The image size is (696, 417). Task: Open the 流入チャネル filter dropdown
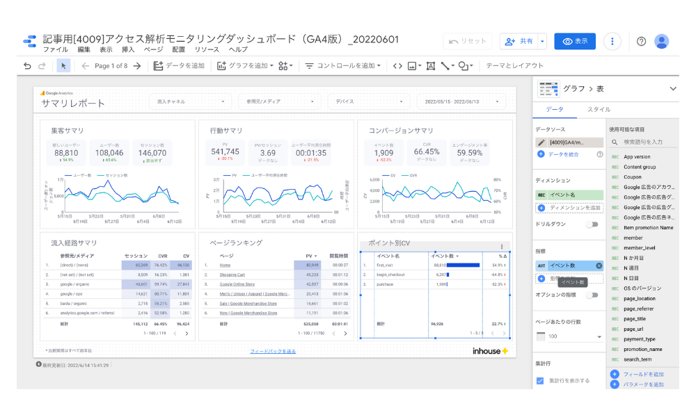tap(191, 102)
